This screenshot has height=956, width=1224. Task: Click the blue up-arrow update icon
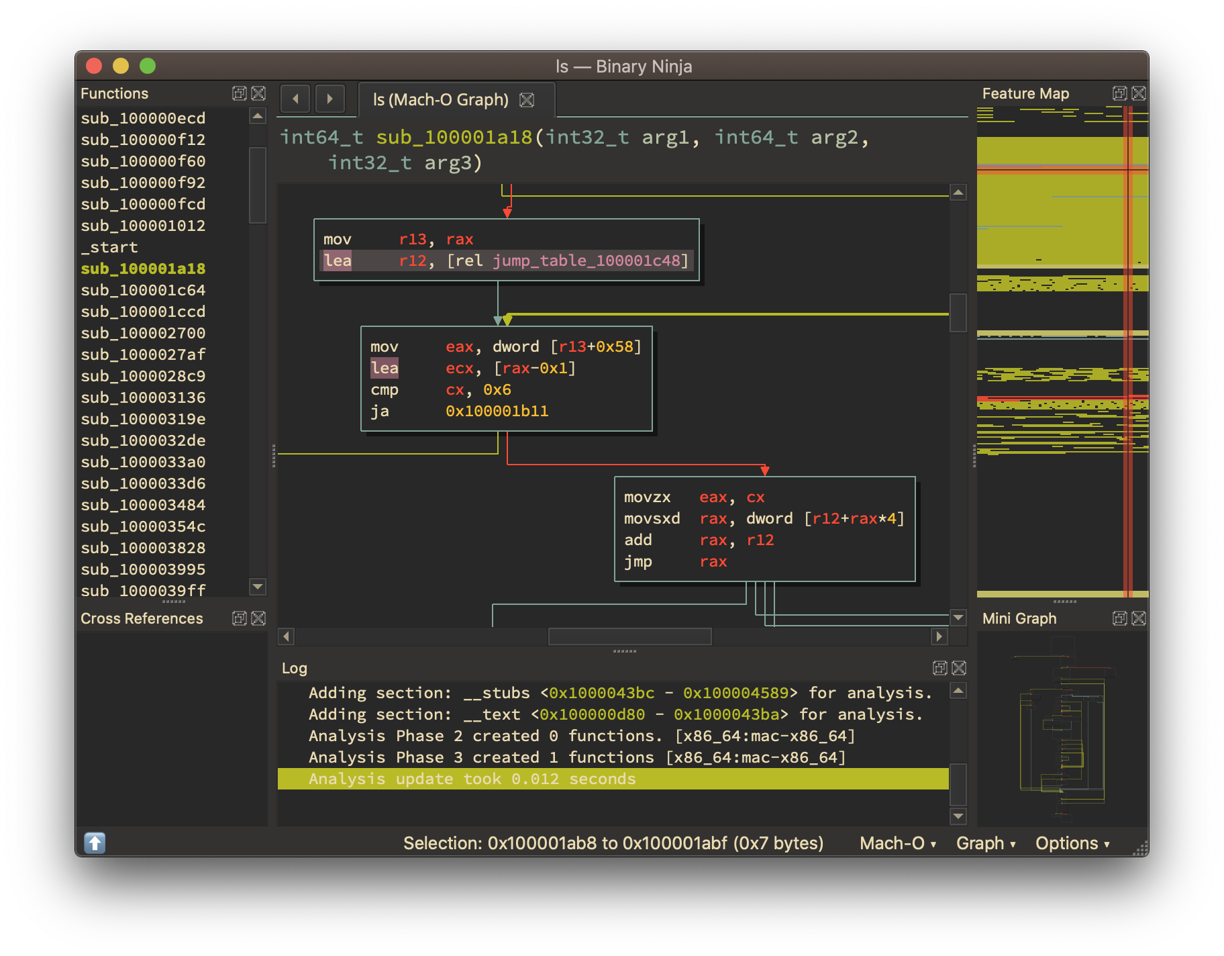(x=95, y=843)
